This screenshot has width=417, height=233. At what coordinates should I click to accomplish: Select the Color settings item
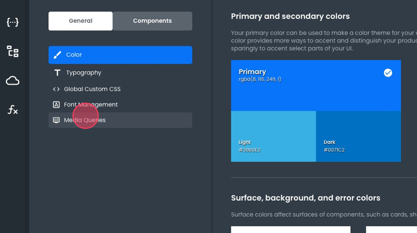coord(120,55)
